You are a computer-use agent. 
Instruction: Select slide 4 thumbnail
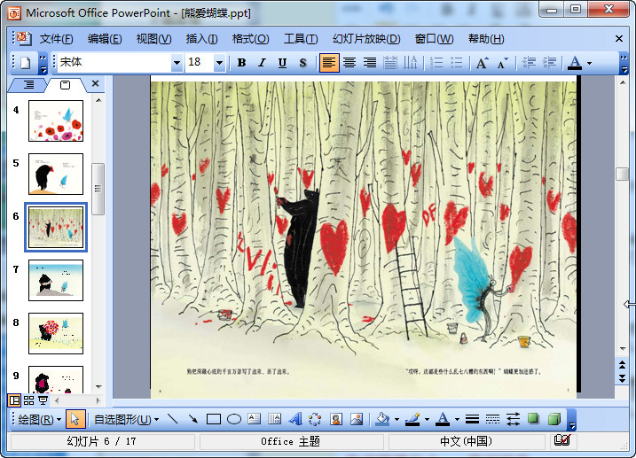coord(56,121)
